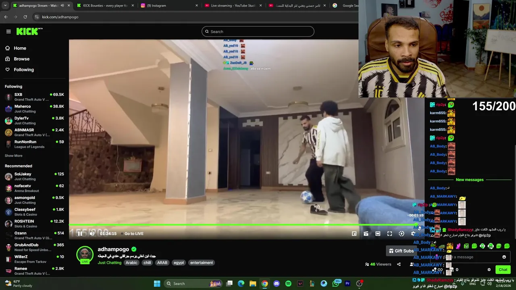
Task: Click the green Chat send button
Action: coord(503,270)
